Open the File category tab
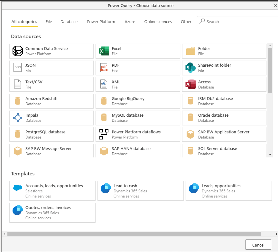Viewport: 278px width, 252px height. point(49,21)
